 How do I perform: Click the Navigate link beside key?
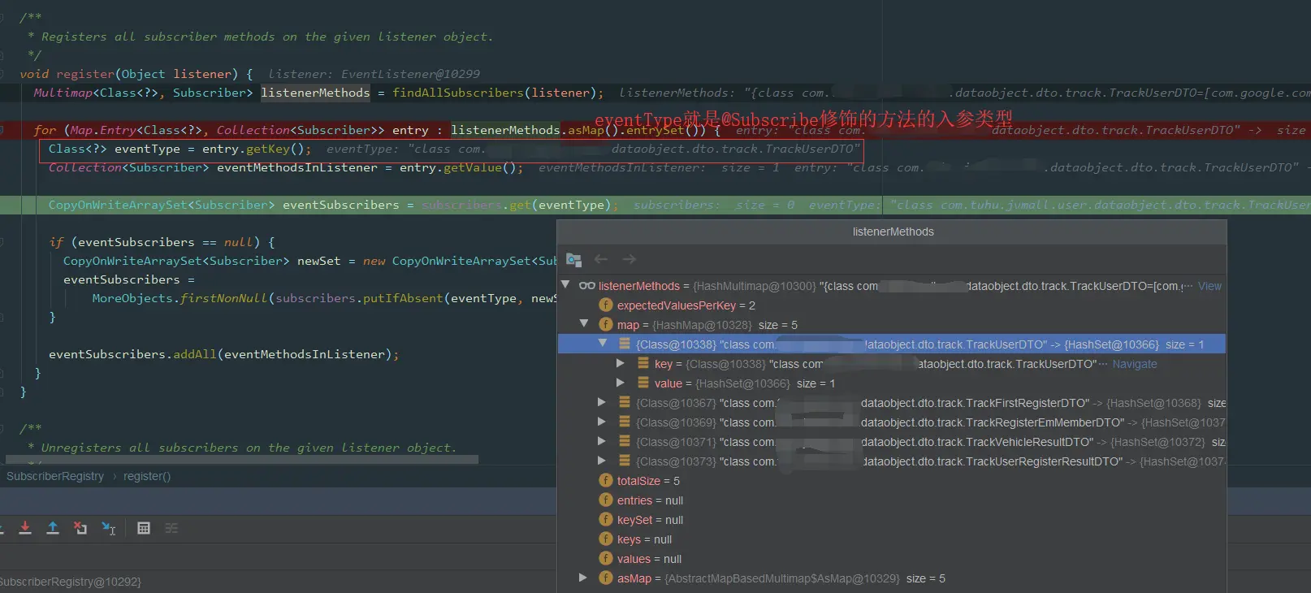pyautogui.click(x=1134, y=364)
